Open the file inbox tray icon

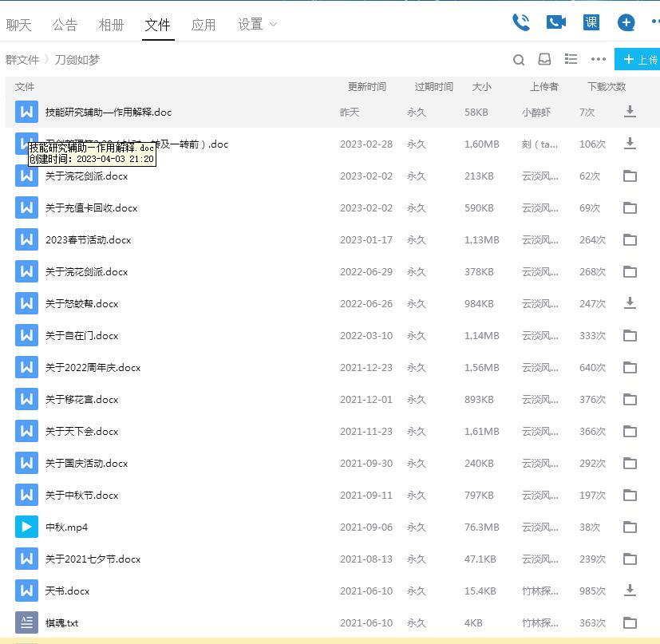click(544, 59)
